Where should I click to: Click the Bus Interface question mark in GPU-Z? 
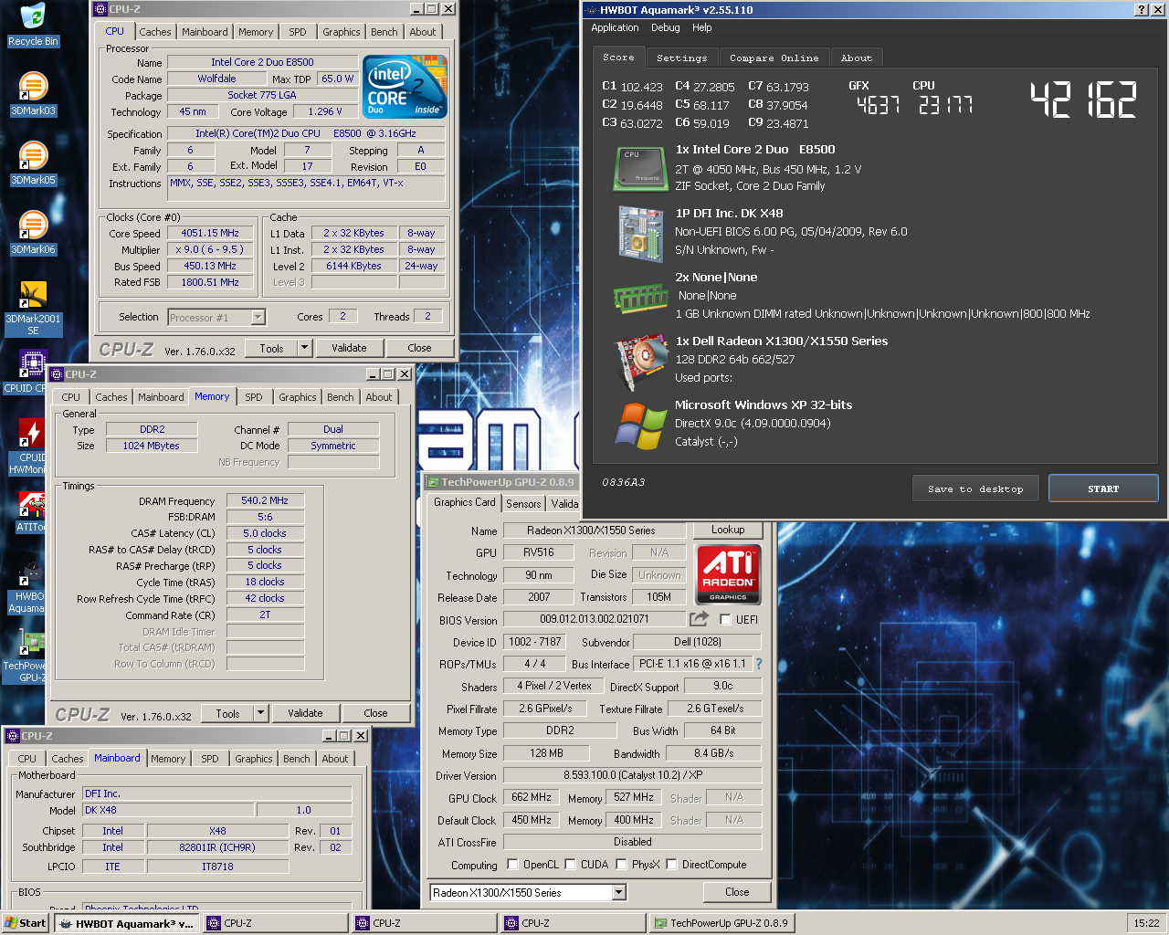pyautogui.click(x=759, y=664)
